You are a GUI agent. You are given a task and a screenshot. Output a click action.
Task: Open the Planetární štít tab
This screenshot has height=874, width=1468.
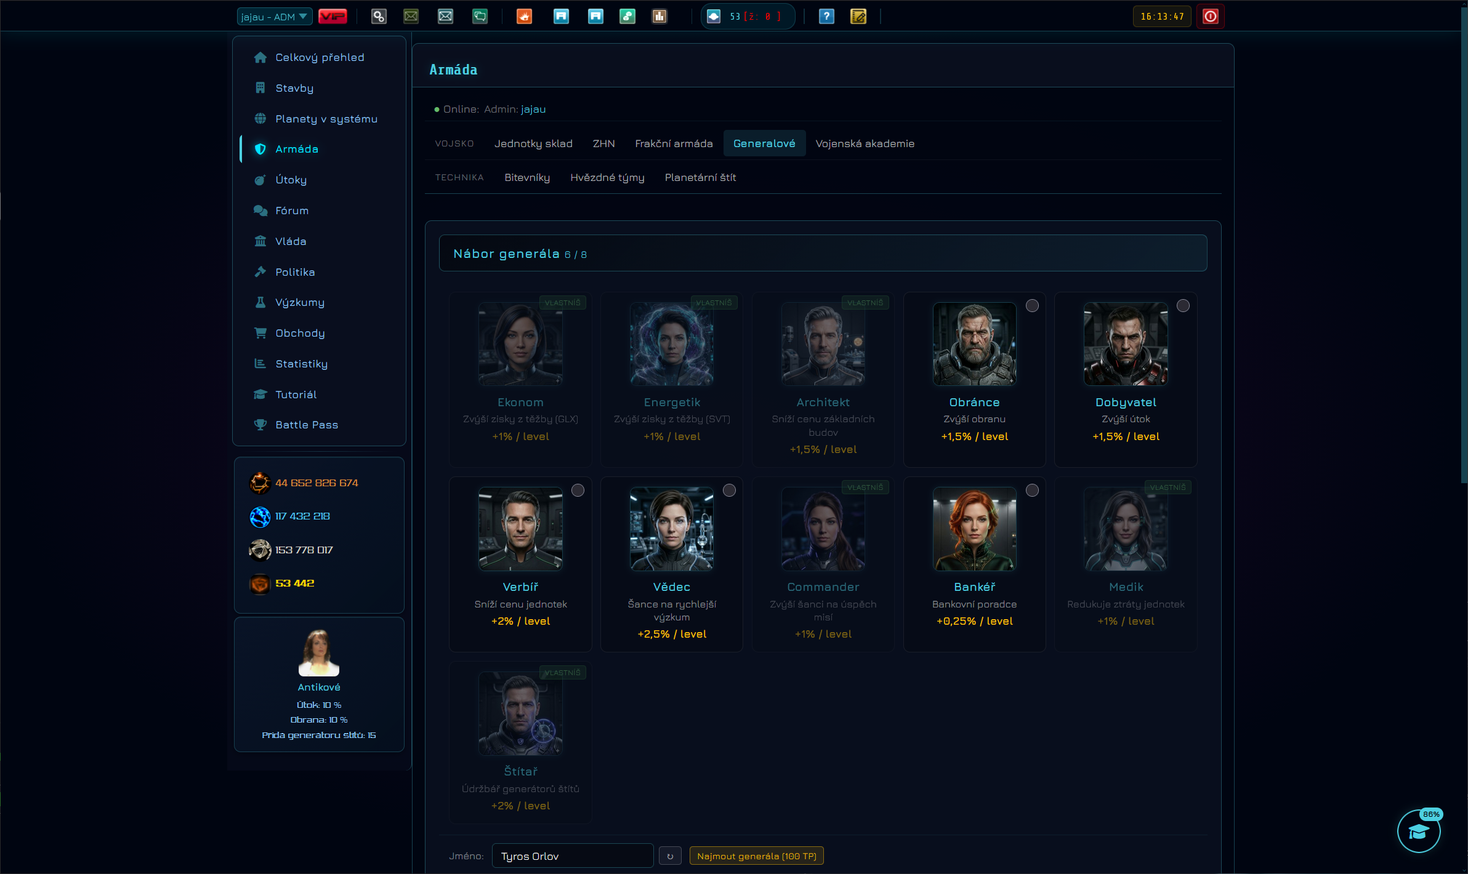point(700,177)
